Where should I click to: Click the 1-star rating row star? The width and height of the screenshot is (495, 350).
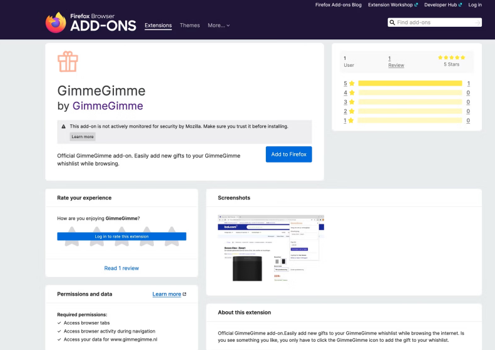tap(352, 121)
